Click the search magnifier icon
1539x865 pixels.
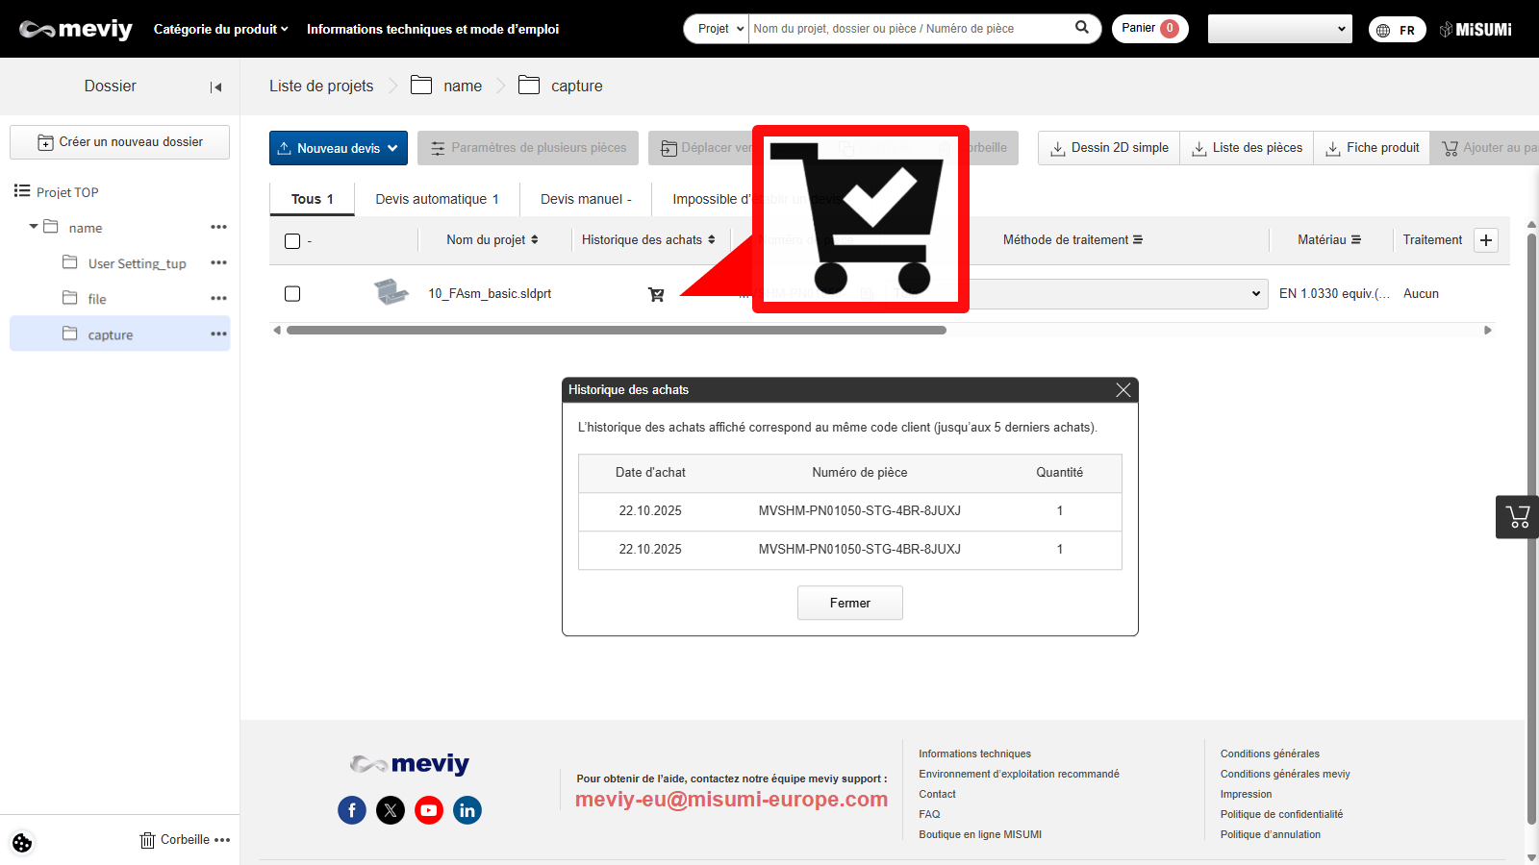tap(1082, 28)
